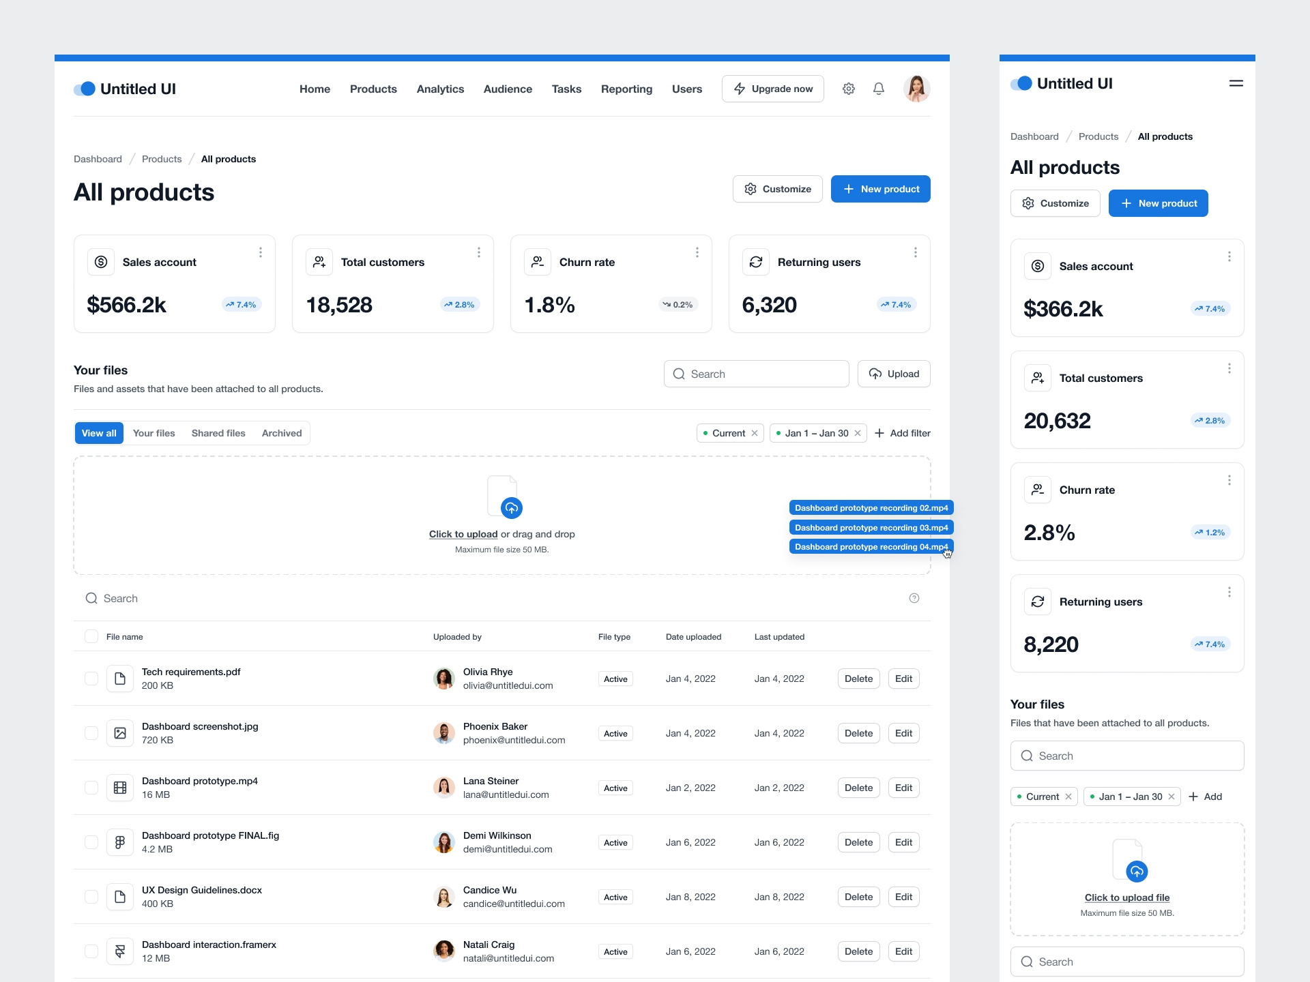Screen dimensions: 1310x982
Task: Click the profile avatar in the top right
Action: (916, 89)
